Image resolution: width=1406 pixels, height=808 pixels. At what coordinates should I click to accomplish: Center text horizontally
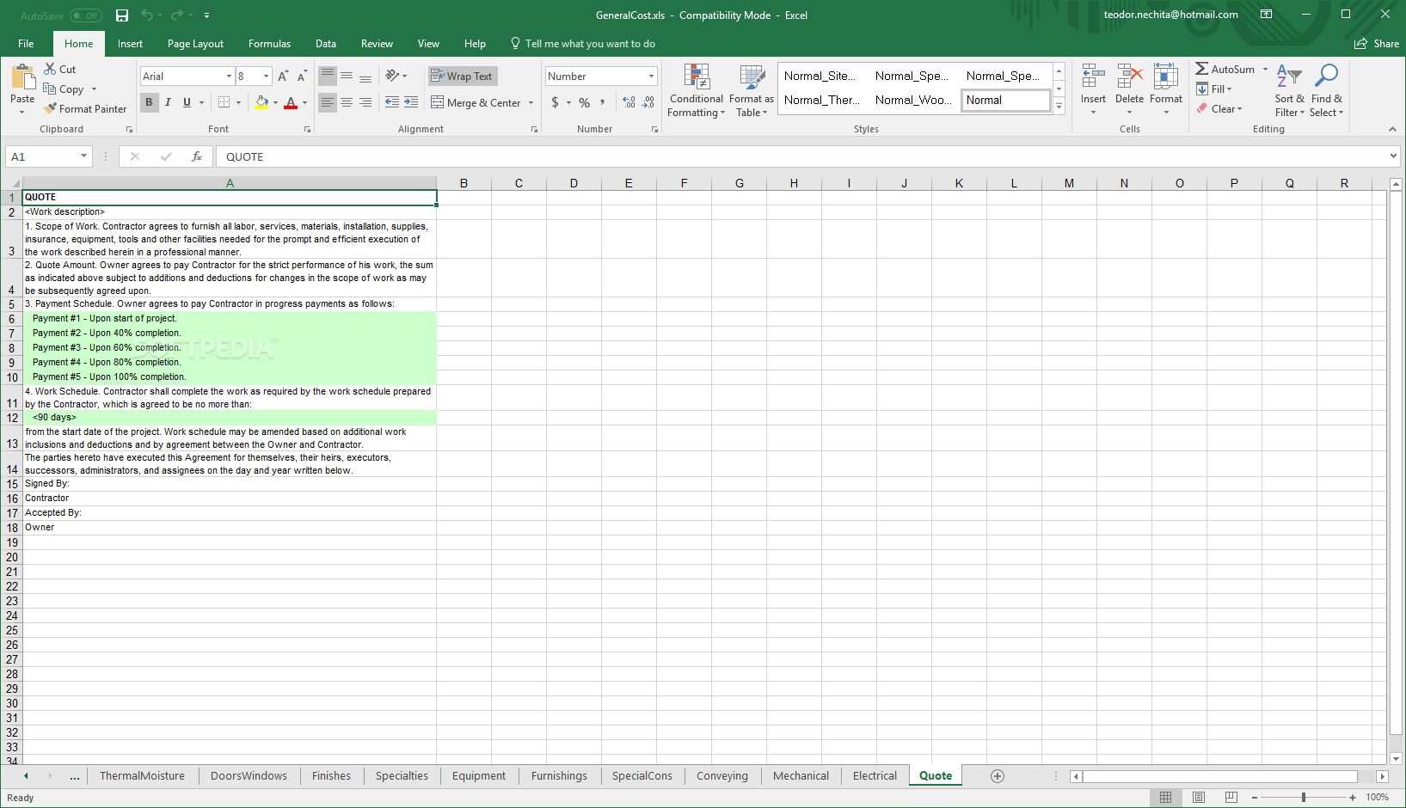point(347,102)
